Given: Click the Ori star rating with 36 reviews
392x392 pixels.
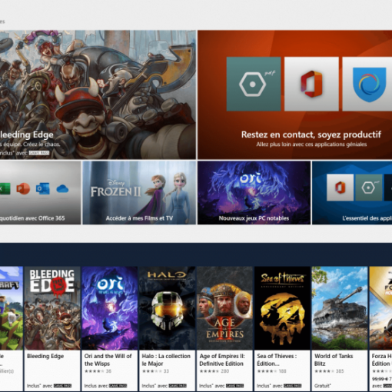Looking at the screenshot, I should (98, 371).
